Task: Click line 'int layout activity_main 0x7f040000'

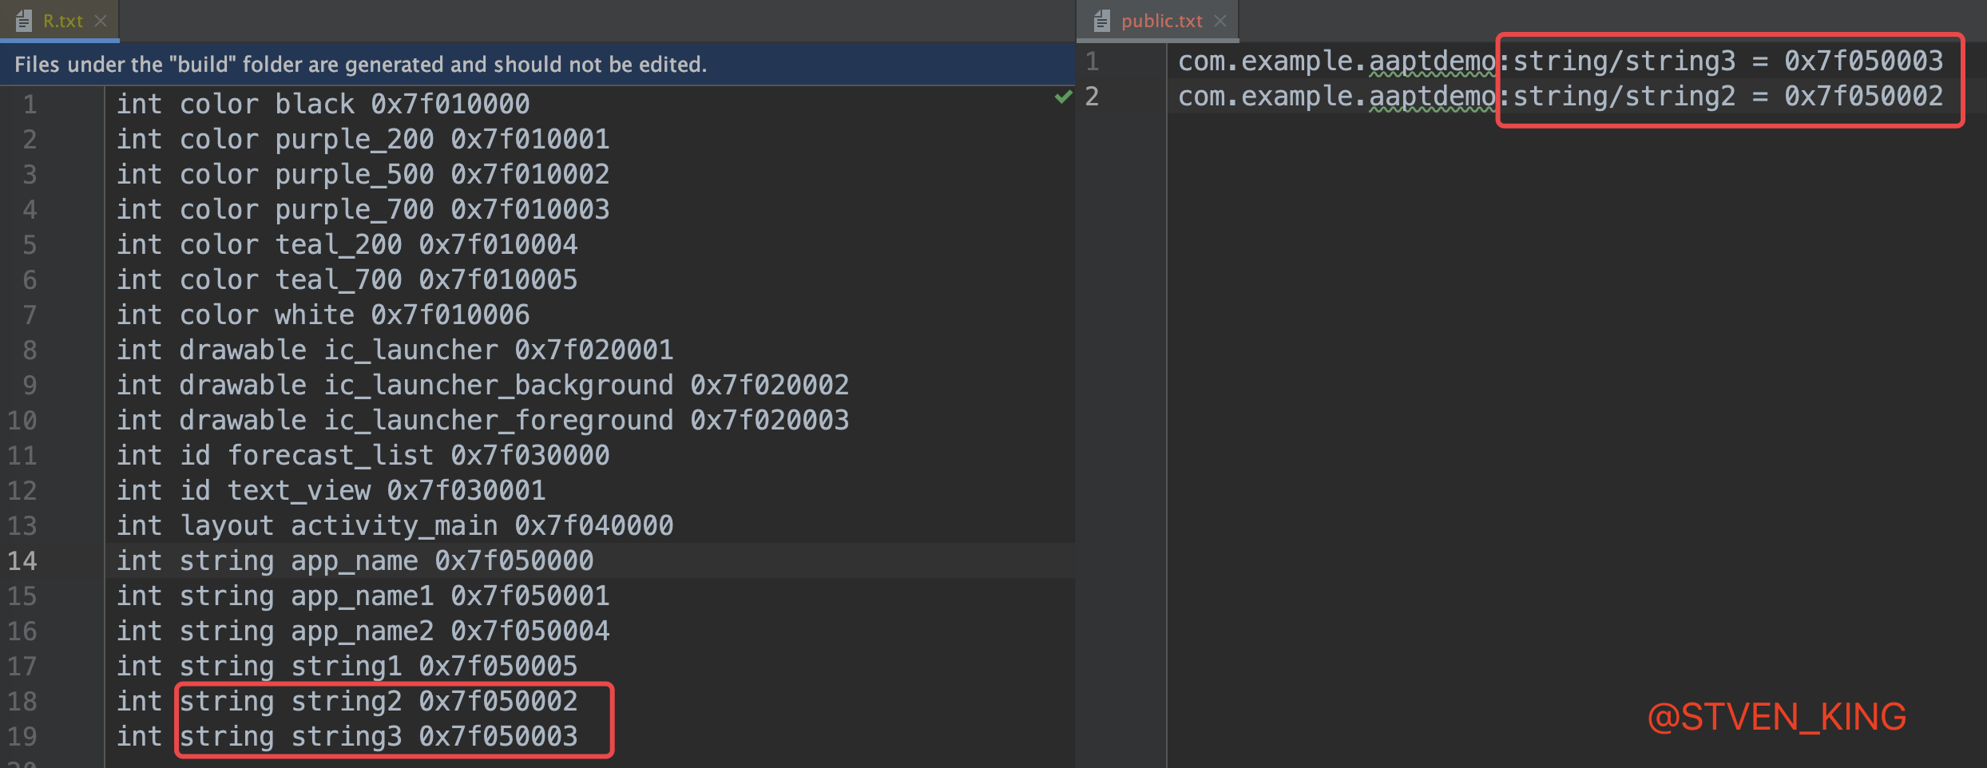Action: click(395, 525)
